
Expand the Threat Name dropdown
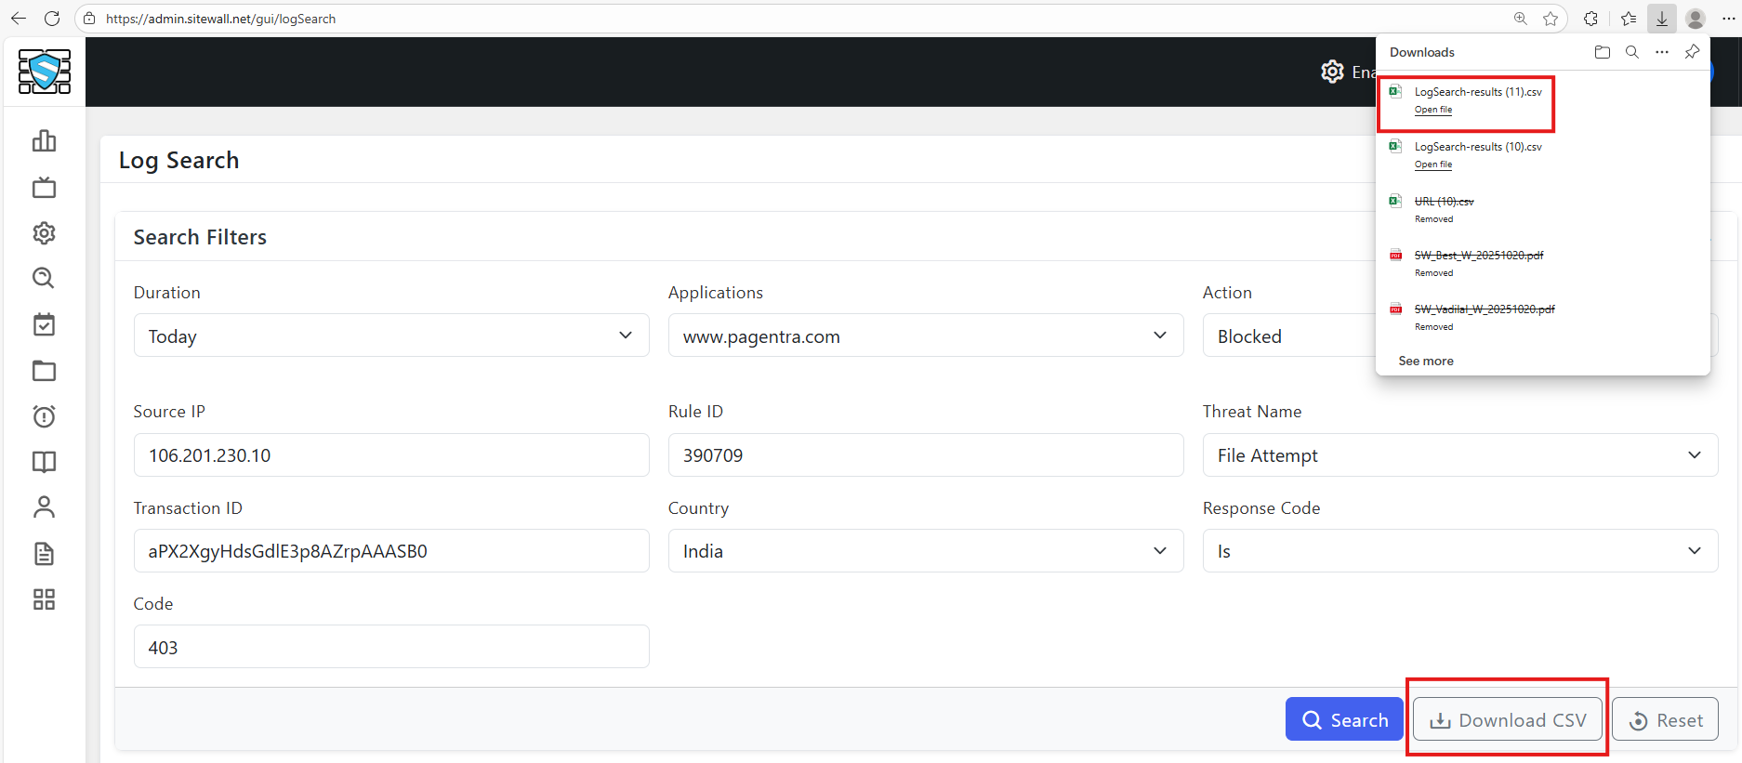[x=1459, y=455]
